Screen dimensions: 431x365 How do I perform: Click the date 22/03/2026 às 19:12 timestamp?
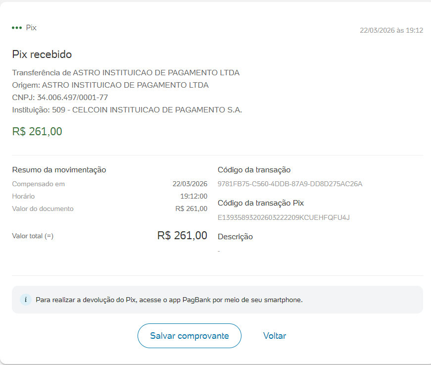coord(391,30)
